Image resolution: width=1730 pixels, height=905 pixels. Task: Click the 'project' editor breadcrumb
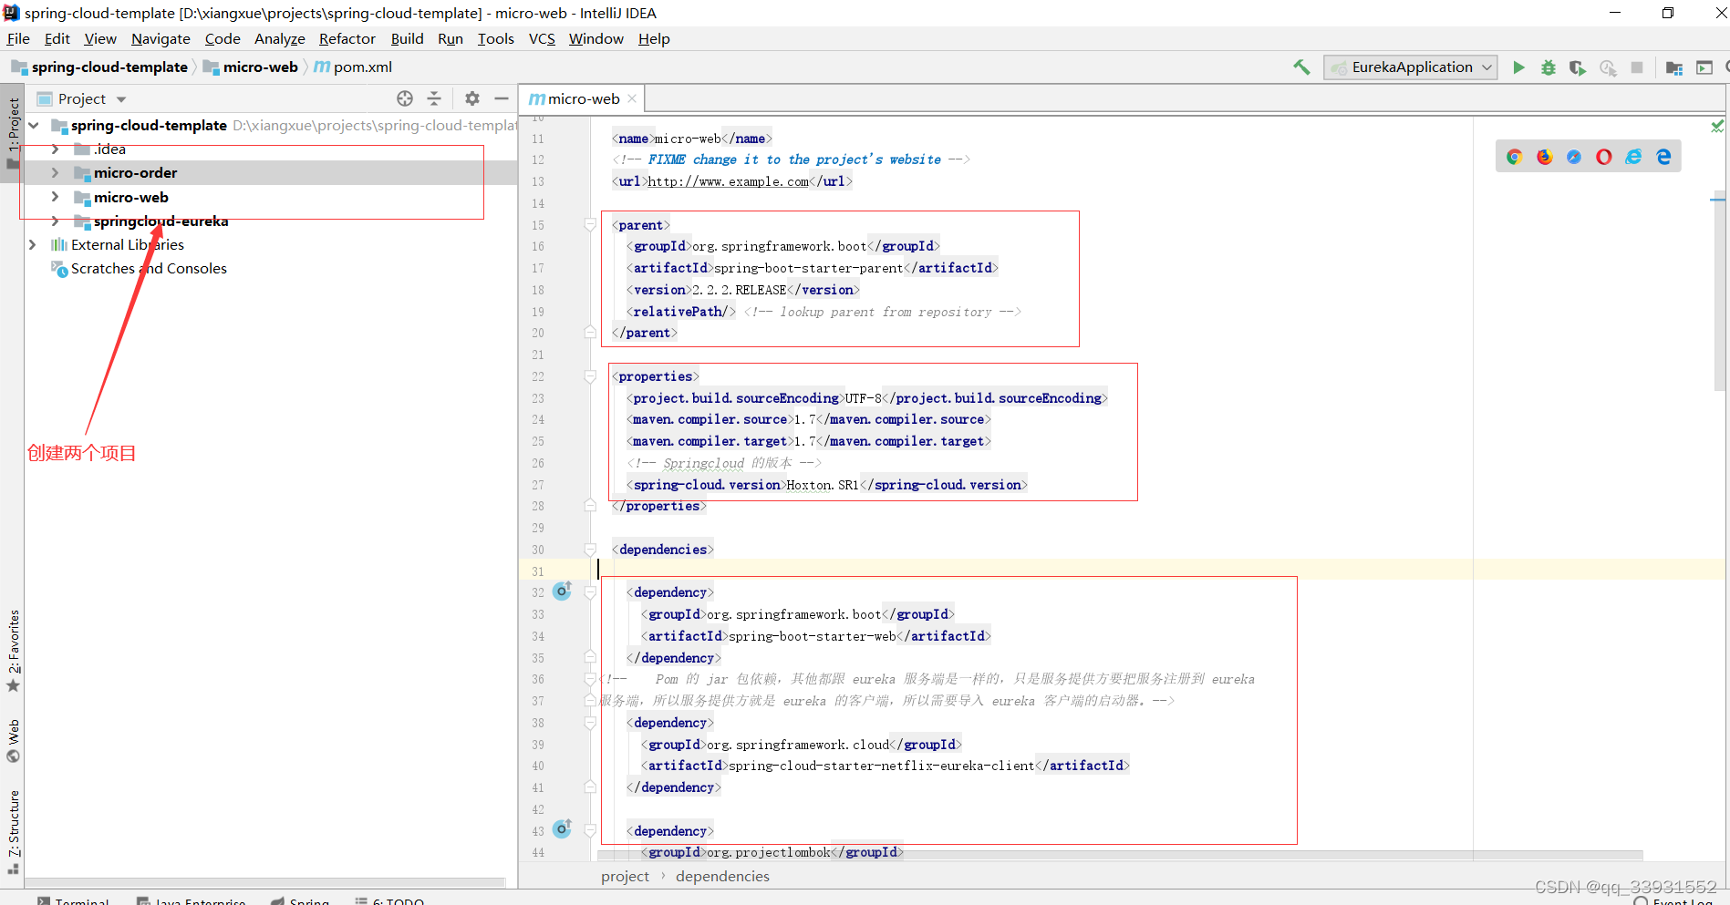tap(625, 877)
